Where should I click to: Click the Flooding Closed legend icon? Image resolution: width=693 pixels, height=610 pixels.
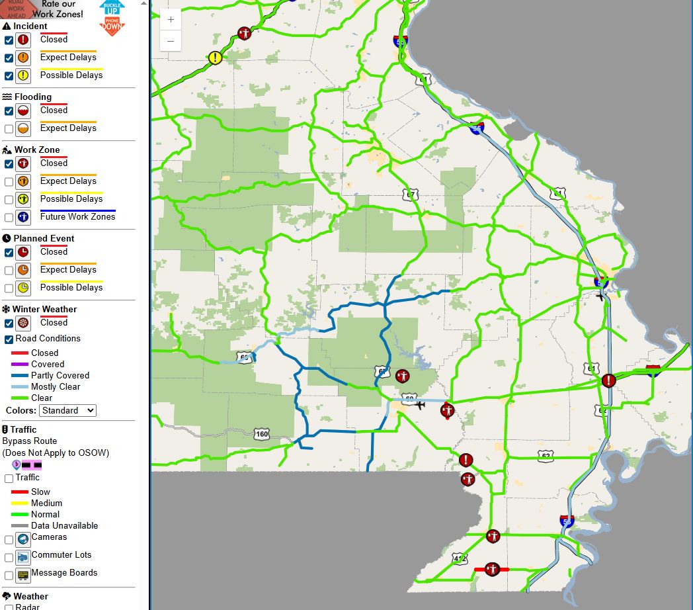[23, 111]
